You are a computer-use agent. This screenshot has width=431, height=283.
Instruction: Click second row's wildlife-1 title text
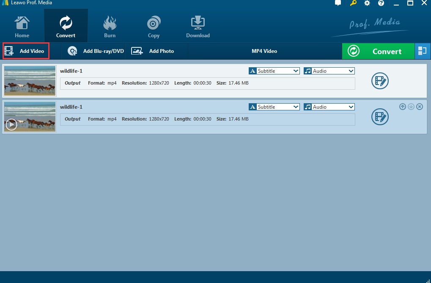71,107
